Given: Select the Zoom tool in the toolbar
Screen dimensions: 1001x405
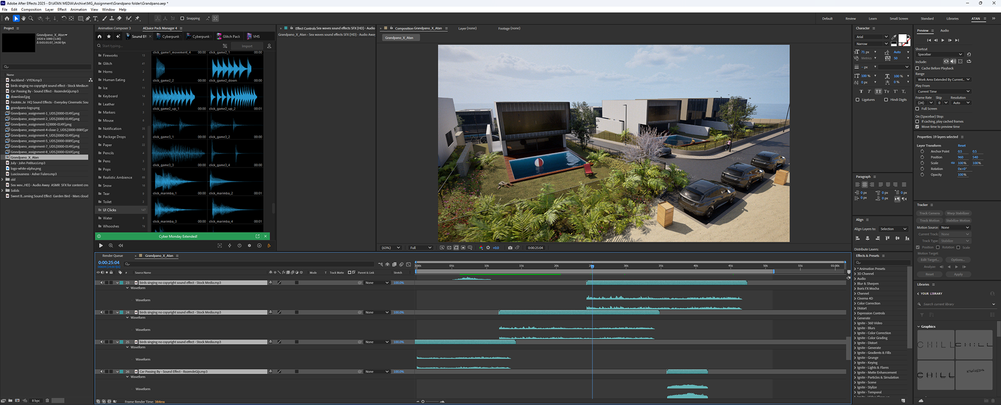Looking at the screenshot, I should (x=31, y=18).
